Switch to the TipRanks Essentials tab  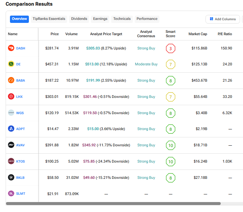click(49, 19)
